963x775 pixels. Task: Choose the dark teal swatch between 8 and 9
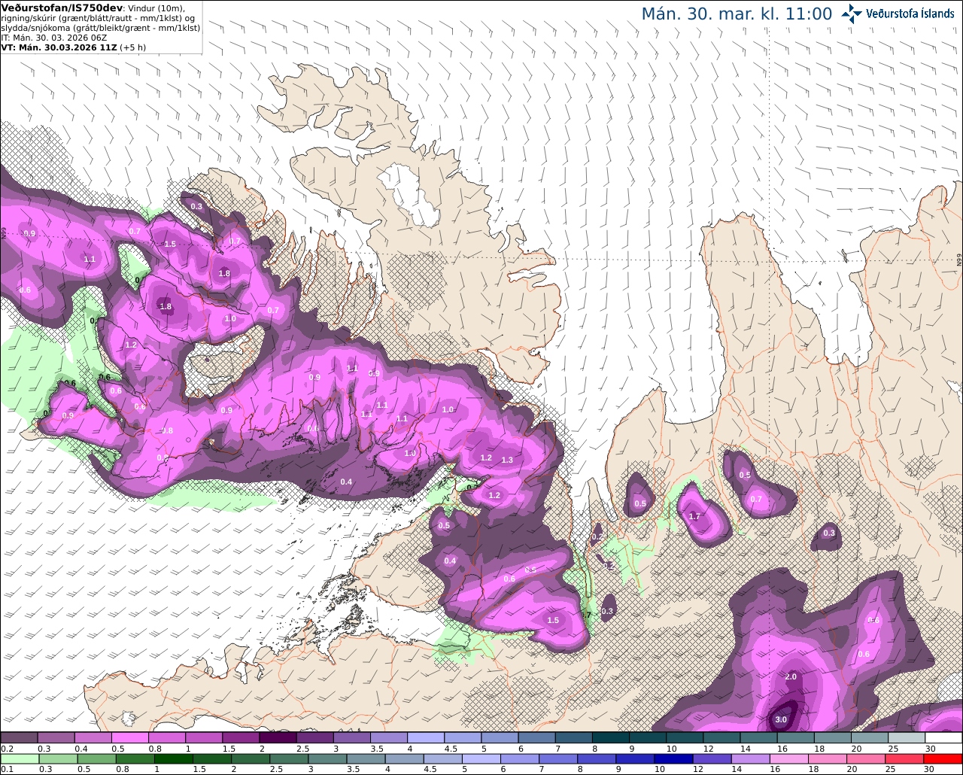tap(611, 738)
